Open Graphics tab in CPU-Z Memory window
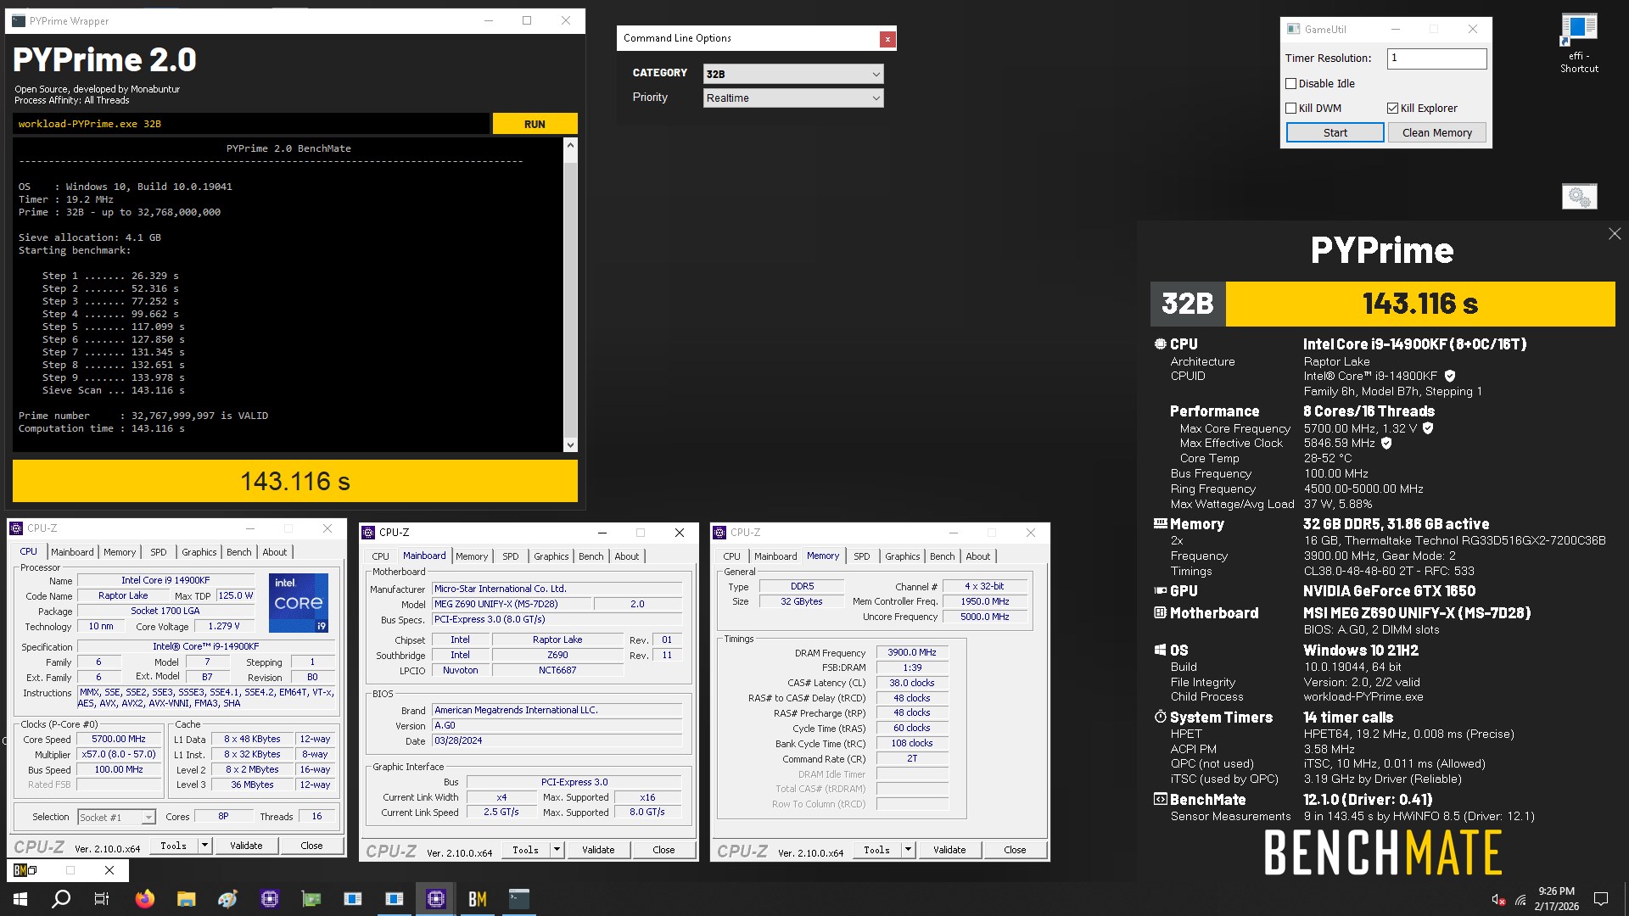This screenshot has height=916, width=1629. tap(902, 556)
